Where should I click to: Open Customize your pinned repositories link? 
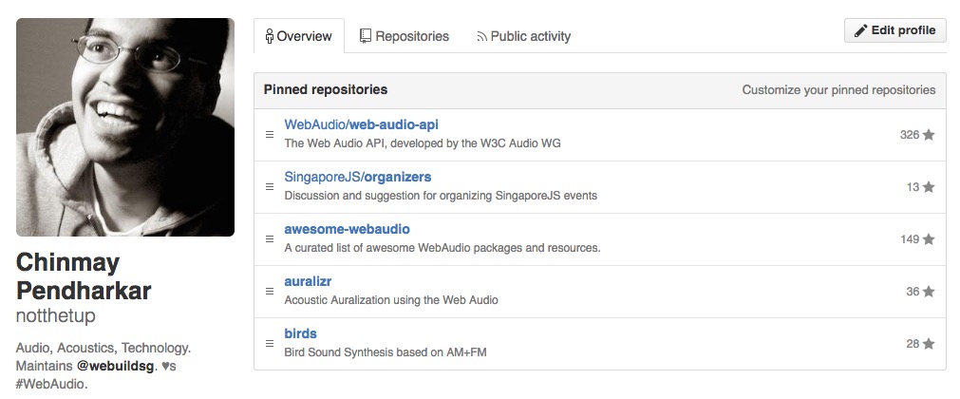[838, 90]
